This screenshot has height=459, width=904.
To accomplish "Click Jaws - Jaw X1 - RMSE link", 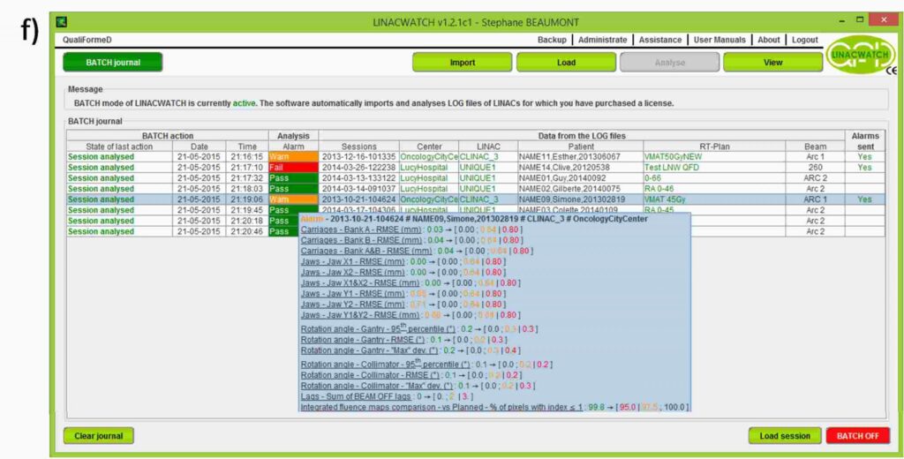I will point(353,261).
